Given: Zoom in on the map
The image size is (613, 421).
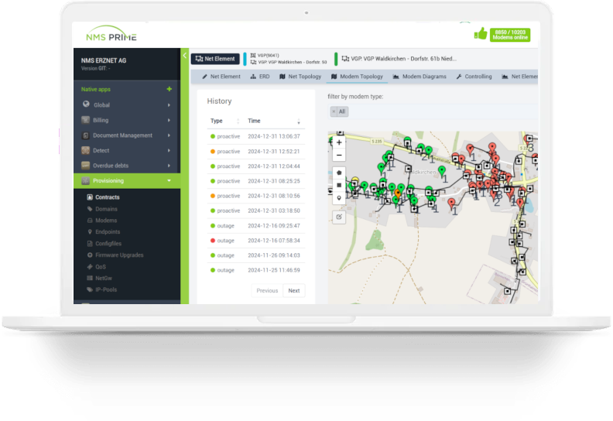Looking at the screenshot, I should (339, 142).
